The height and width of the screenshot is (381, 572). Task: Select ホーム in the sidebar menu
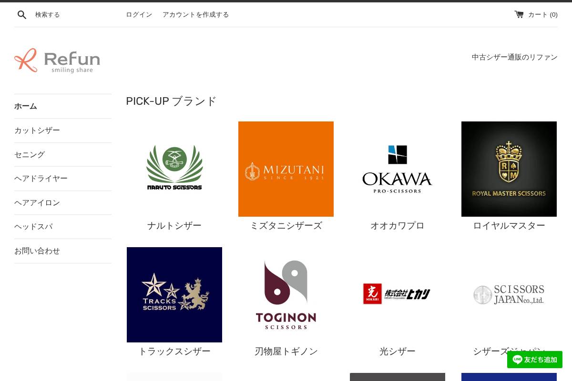pos(26,106)
